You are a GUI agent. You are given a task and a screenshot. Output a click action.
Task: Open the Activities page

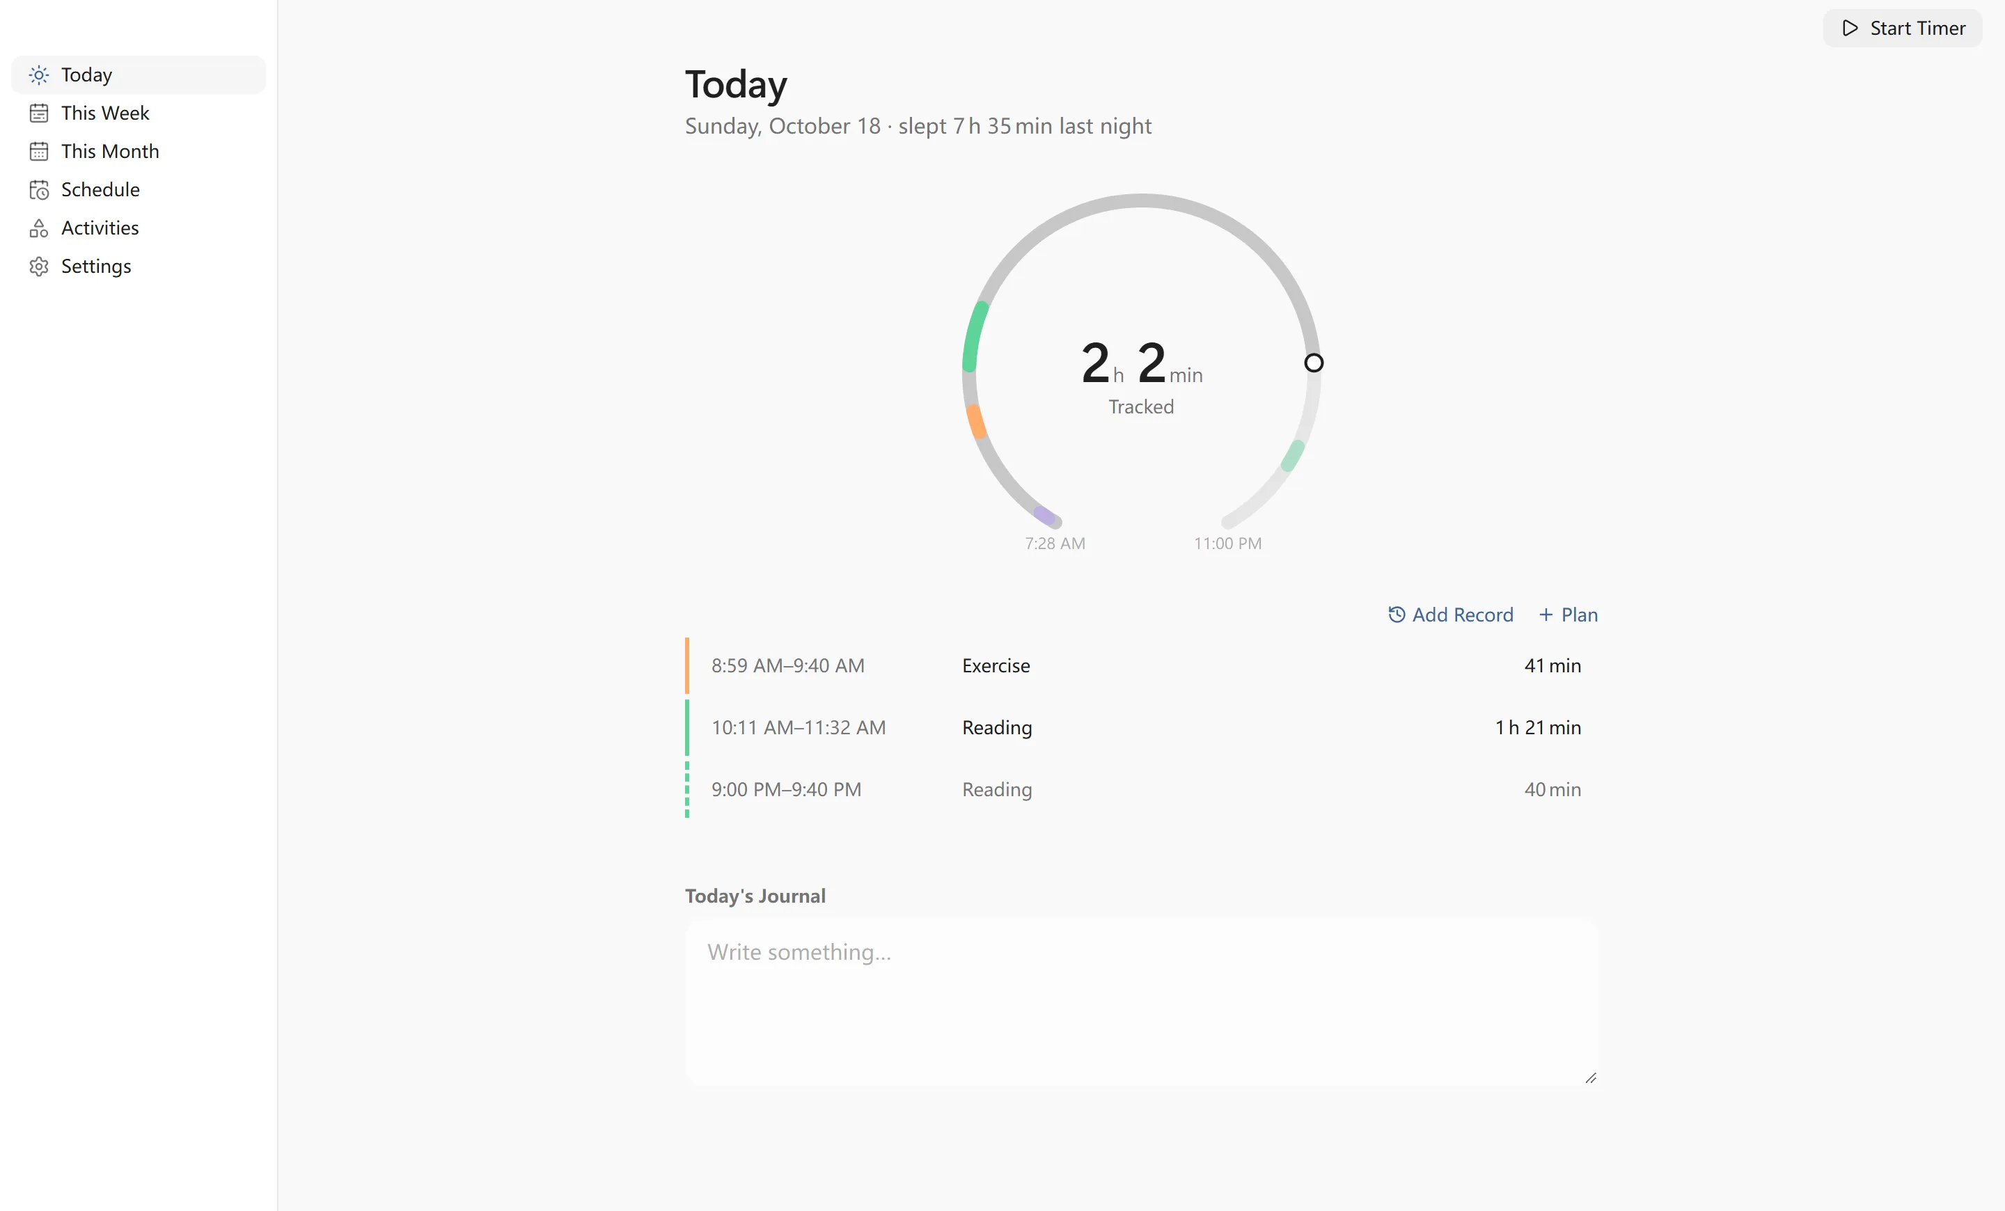pyautogui.click(x=139, y=228)
